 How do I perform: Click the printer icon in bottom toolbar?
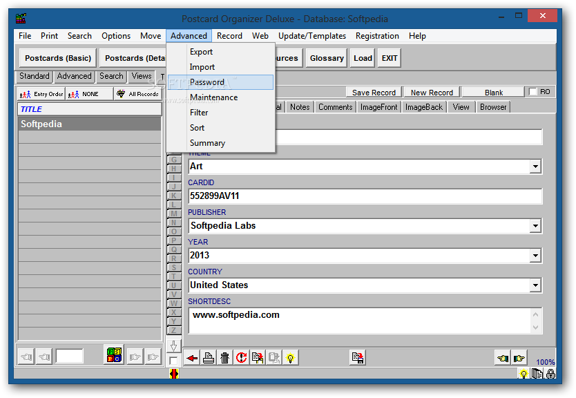click(x=209, y=357)
